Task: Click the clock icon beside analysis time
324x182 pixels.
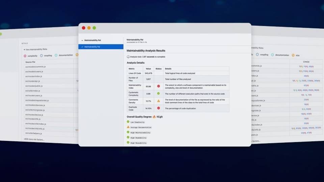Action: 128,57
